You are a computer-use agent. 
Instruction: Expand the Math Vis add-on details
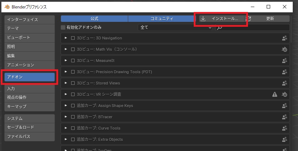pos(66,49)
